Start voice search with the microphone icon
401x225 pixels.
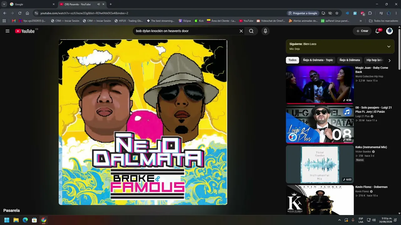click(265, 31)
